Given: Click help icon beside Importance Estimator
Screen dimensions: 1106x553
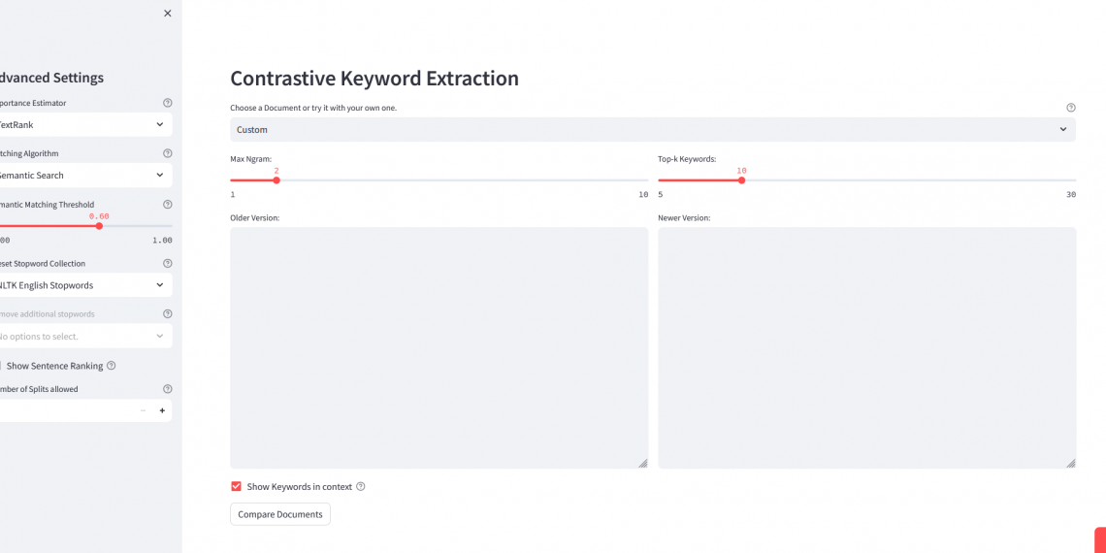Looking at the screenshot, I should 168,103.
